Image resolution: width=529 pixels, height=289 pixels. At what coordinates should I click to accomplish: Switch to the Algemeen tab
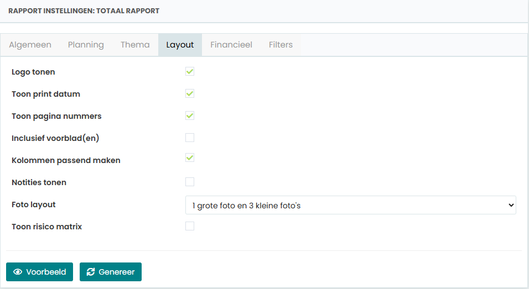pos(30,45)
